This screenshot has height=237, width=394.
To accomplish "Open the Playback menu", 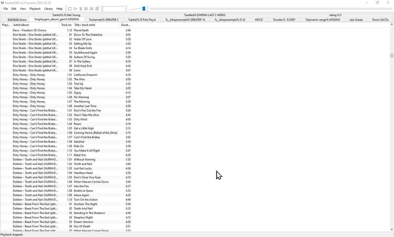I will 35,9.
